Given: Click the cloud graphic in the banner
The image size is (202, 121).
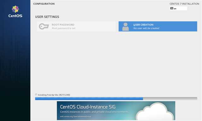Looking at the screenshot, I should [155, 111].
